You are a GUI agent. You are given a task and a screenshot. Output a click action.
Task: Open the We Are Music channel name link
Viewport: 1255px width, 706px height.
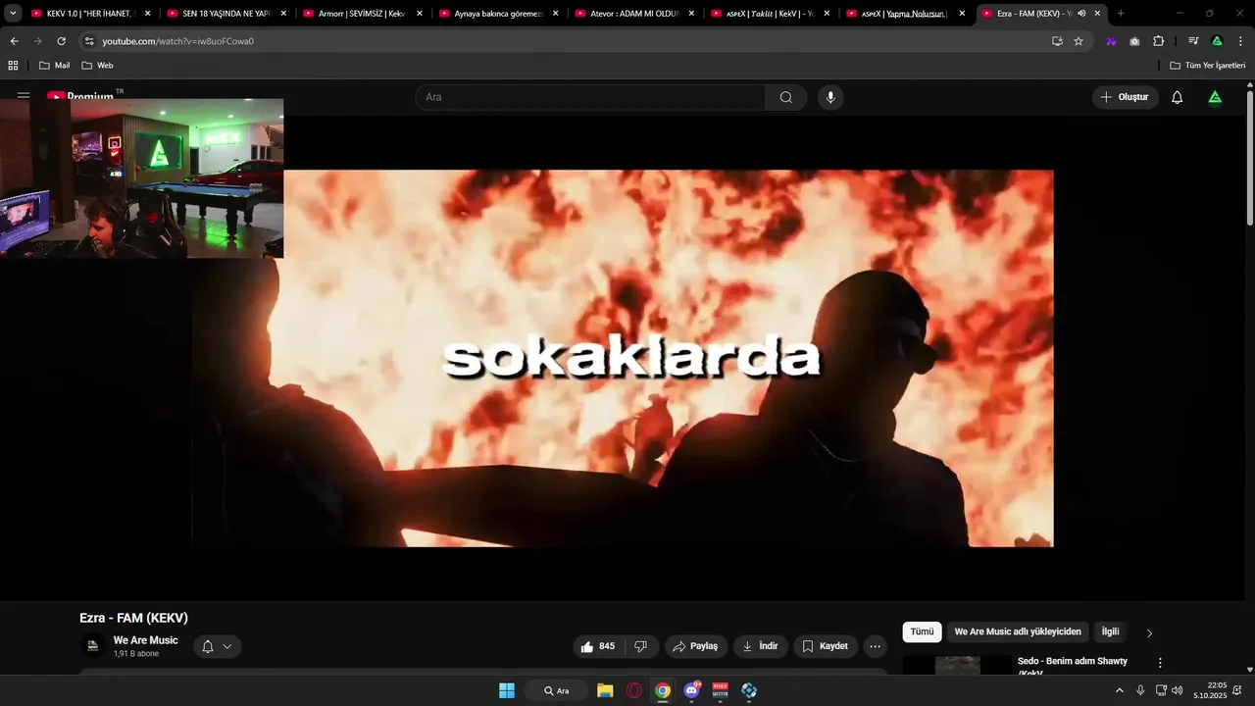pyautogui.click(x=145, y=640)
